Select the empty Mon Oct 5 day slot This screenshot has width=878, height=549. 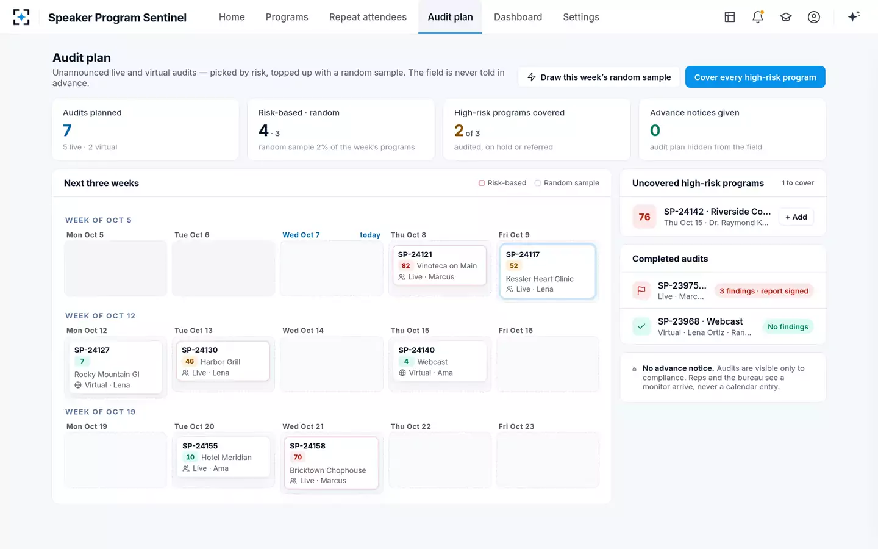tap(115, 268)
